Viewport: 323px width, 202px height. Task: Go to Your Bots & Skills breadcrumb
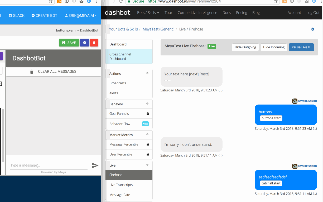(123, 29)
